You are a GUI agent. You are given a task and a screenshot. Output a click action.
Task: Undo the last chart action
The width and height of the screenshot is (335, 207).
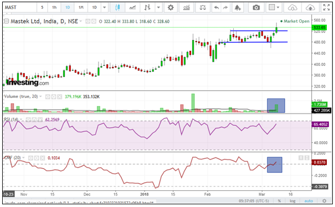click(x=216, y=8)
